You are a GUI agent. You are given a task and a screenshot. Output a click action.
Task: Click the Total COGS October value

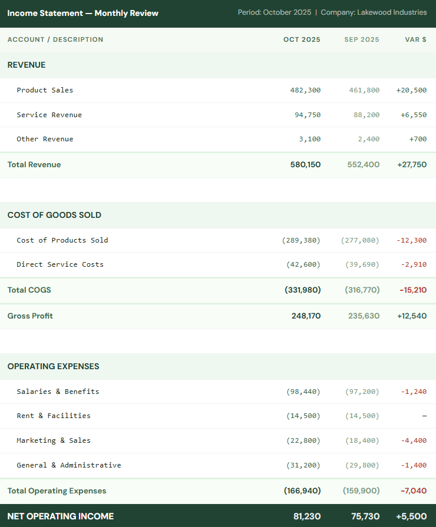click(x=302, y=290)
